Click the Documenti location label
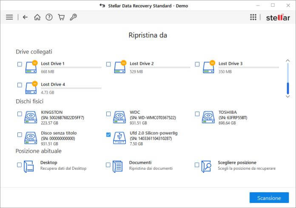 click(x=140, y=163)
